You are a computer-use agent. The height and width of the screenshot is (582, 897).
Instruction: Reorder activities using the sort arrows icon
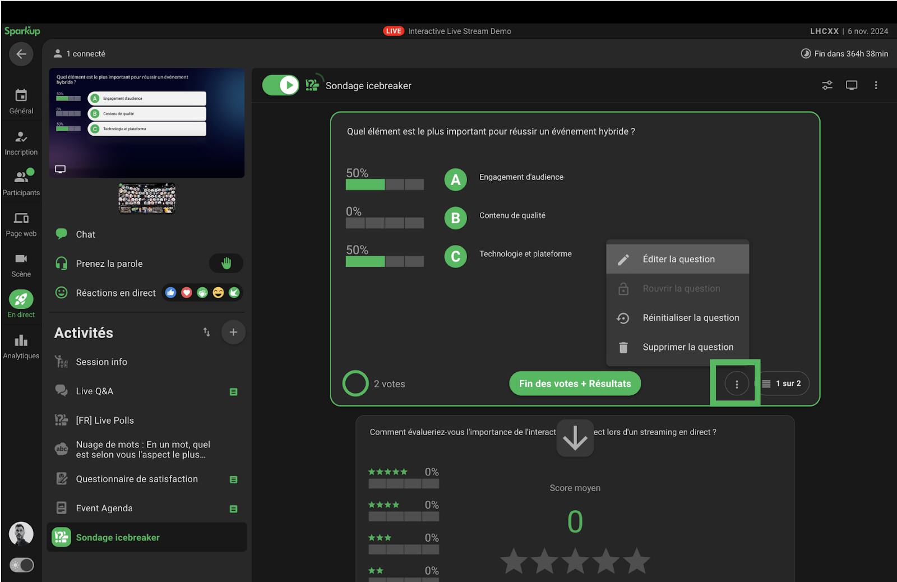point(207,332)
